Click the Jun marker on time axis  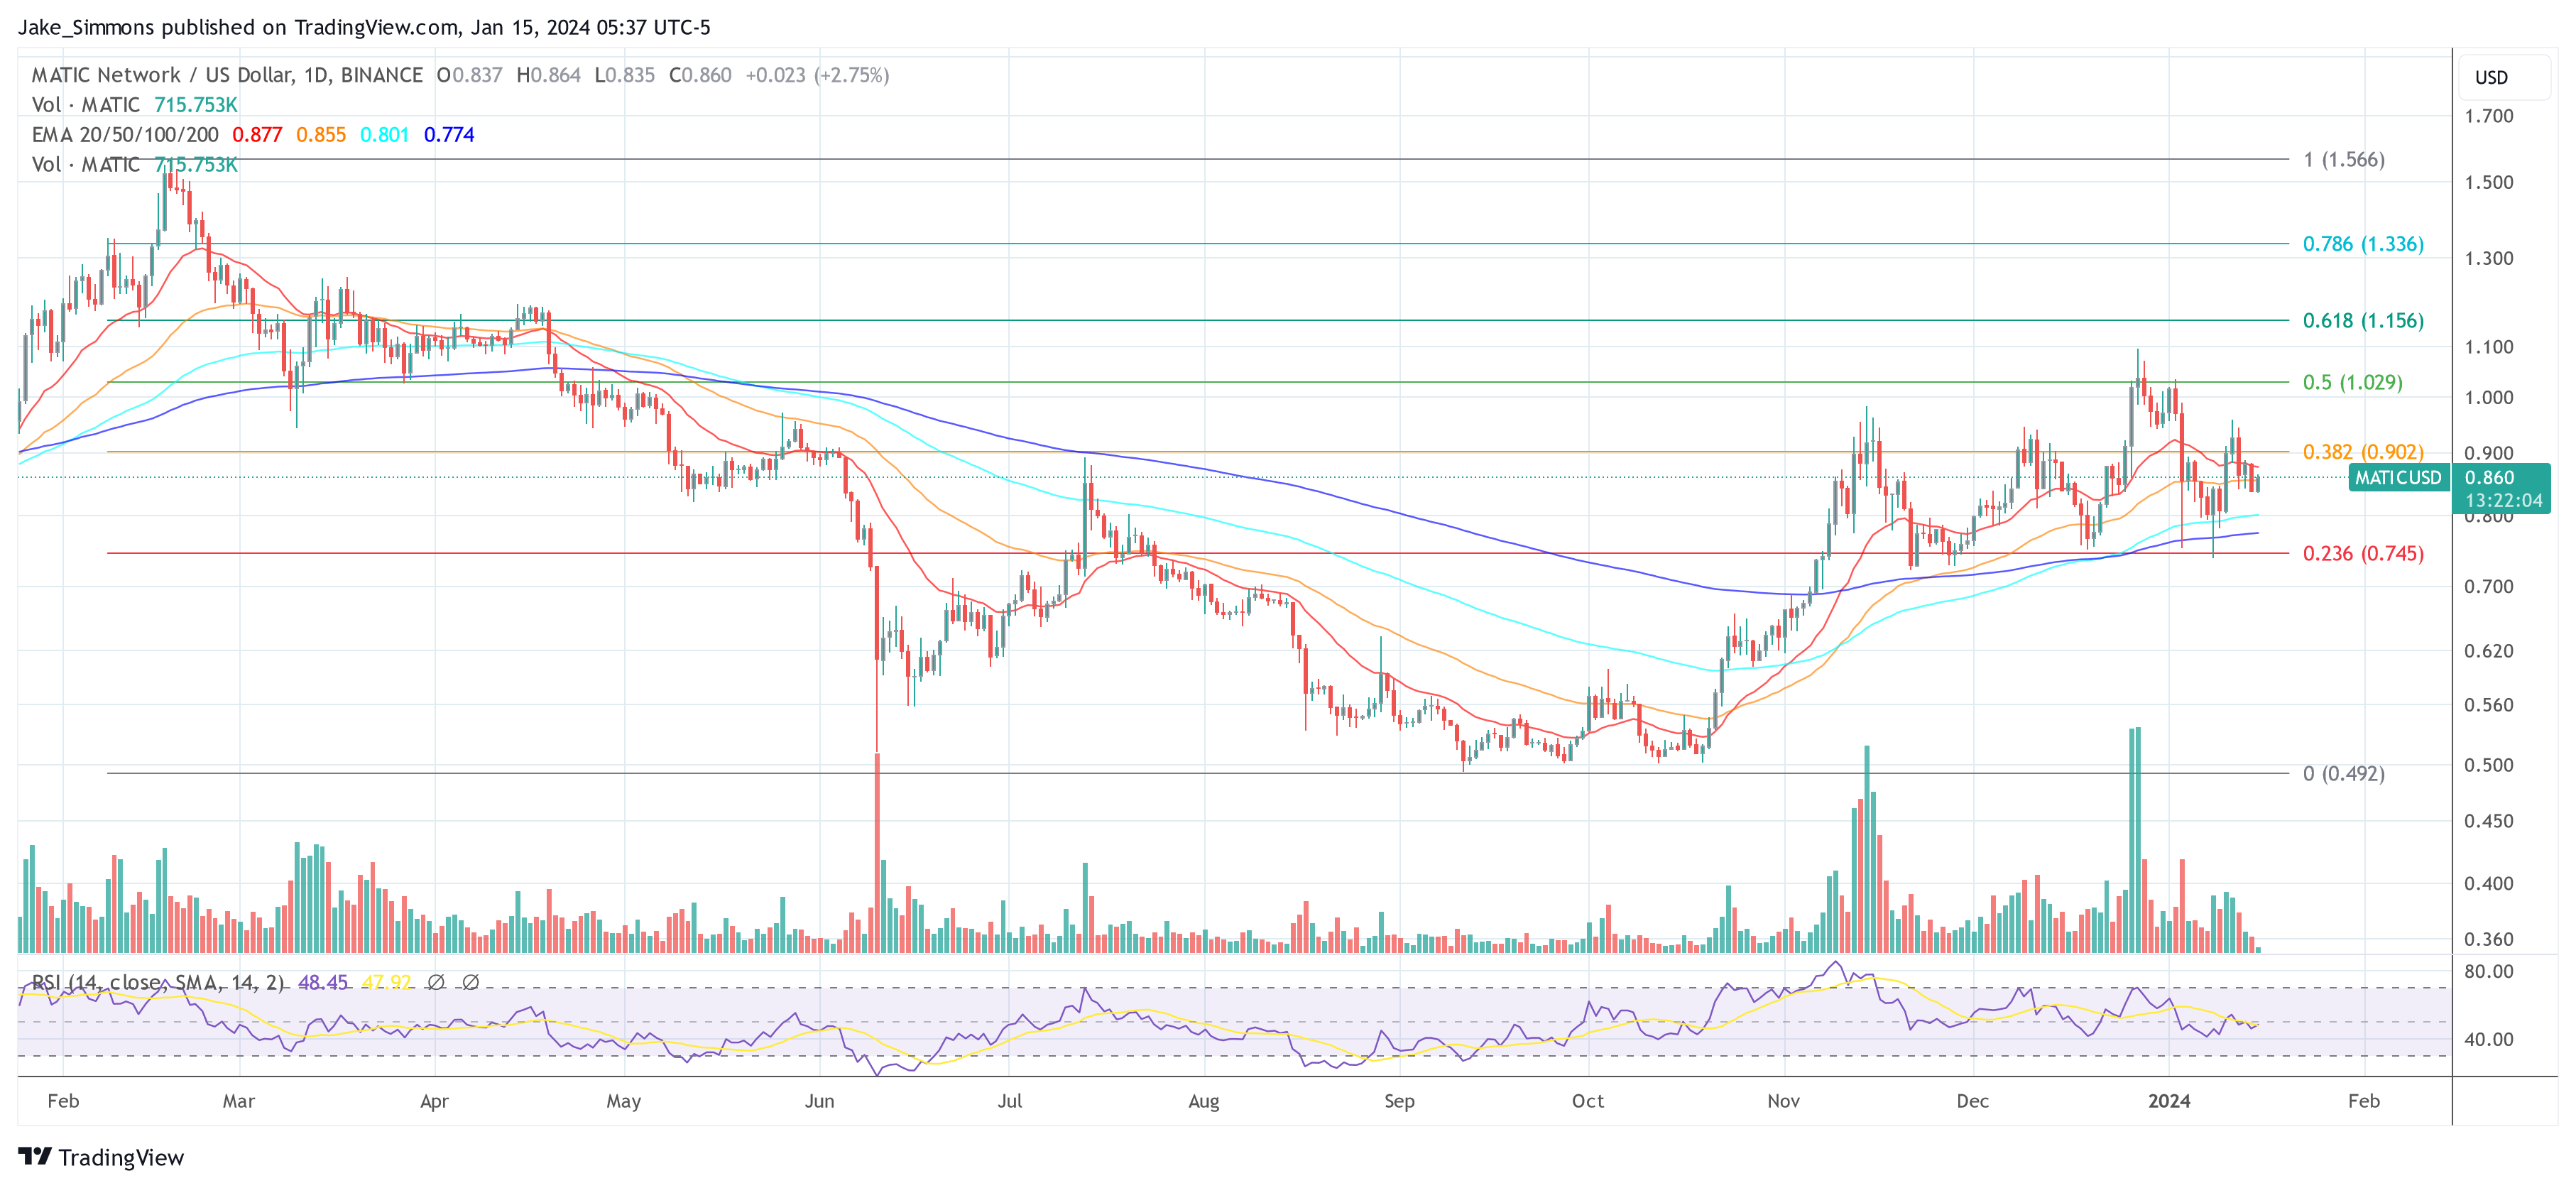coord(819,1100)
